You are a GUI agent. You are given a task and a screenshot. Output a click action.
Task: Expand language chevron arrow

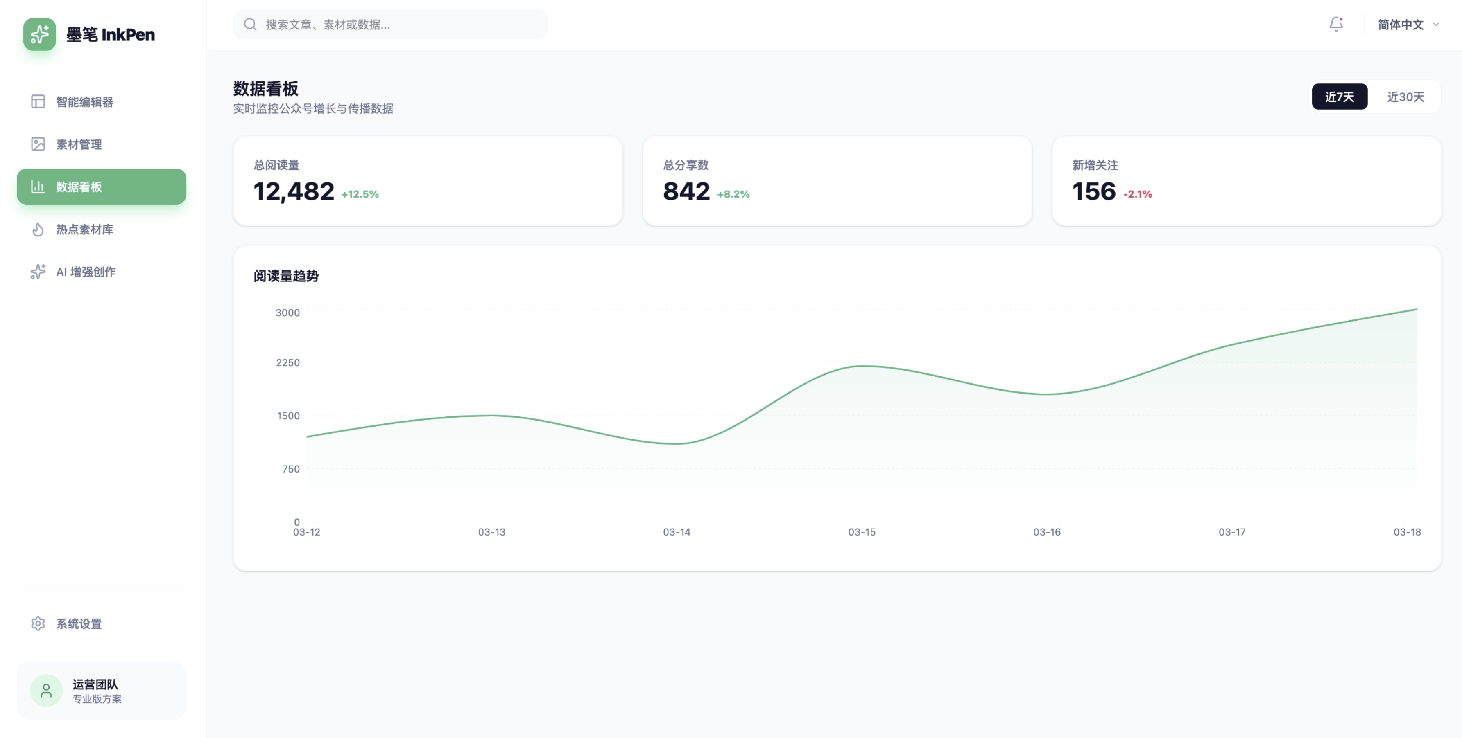(x=1436, y=25)
